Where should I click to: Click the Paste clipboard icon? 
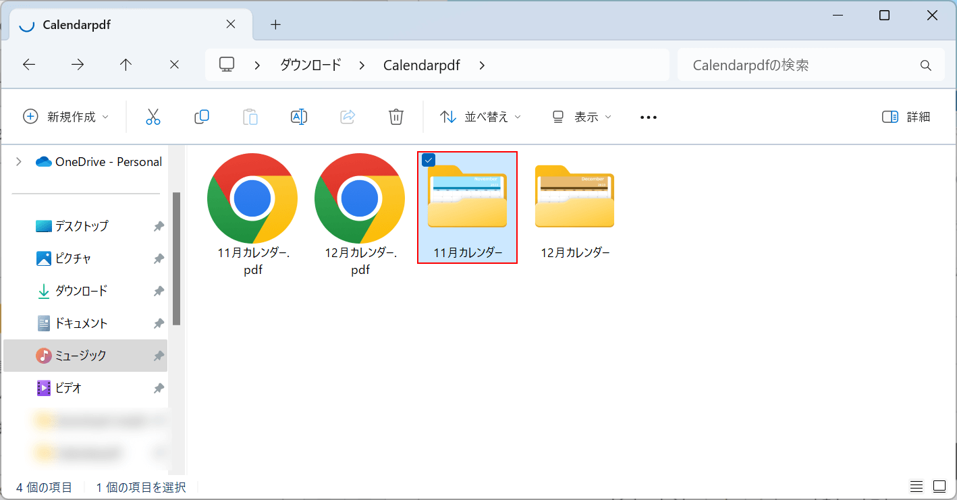pyautogui.click(x=250, y=117)
